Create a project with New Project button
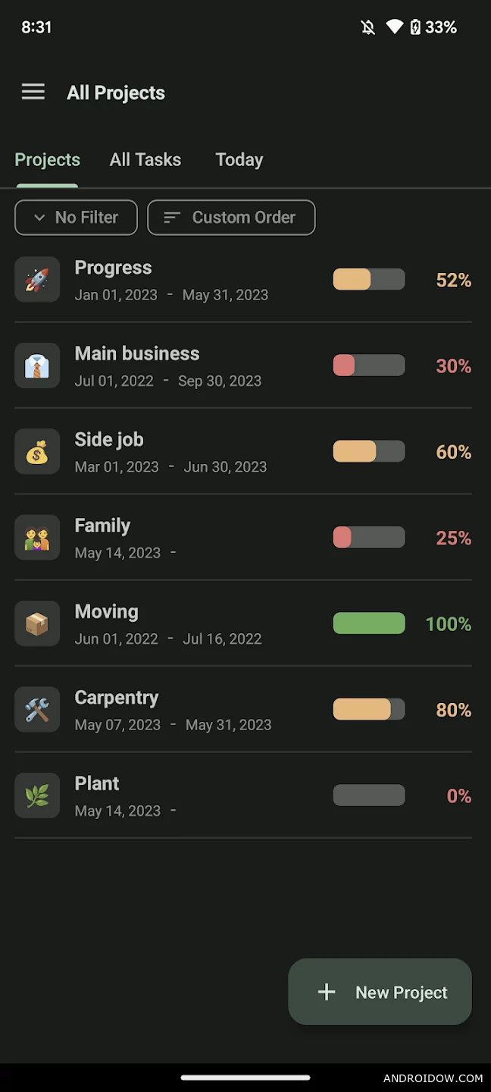491x1092 pixels. click(380, 992)
